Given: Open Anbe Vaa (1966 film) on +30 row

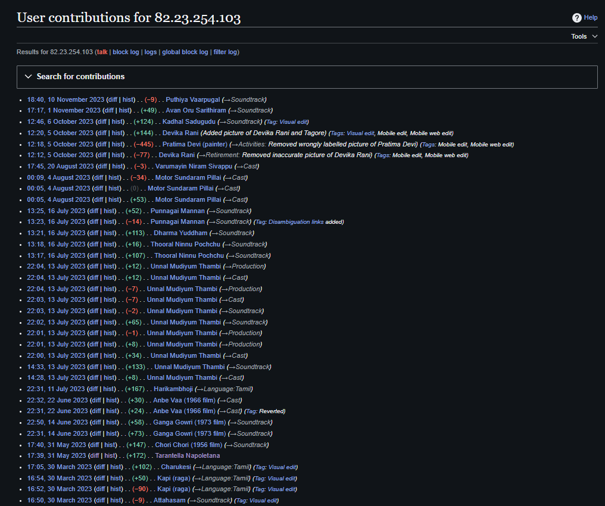Looking at the screenshot, I should (x=184, y=400).
